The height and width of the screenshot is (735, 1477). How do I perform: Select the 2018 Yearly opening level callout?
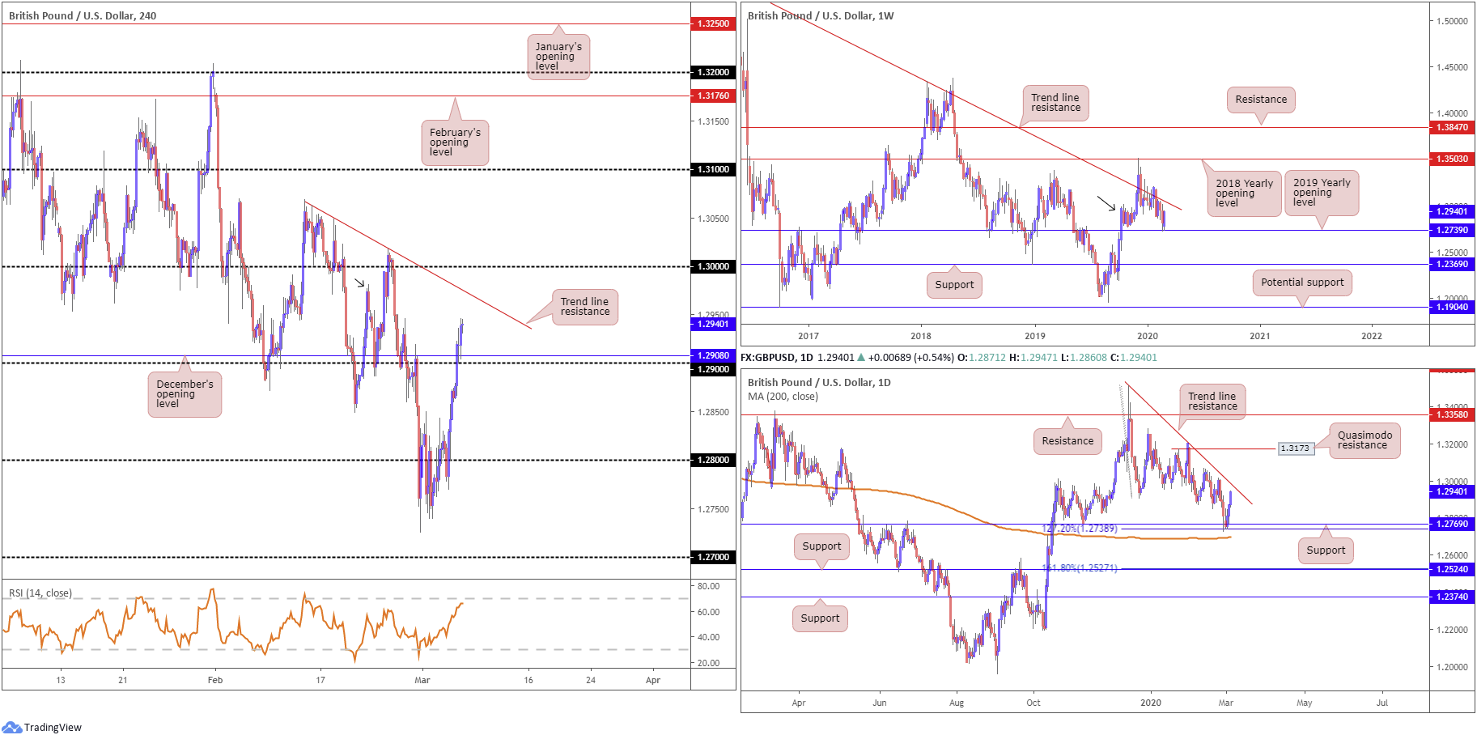(1244, 193)
